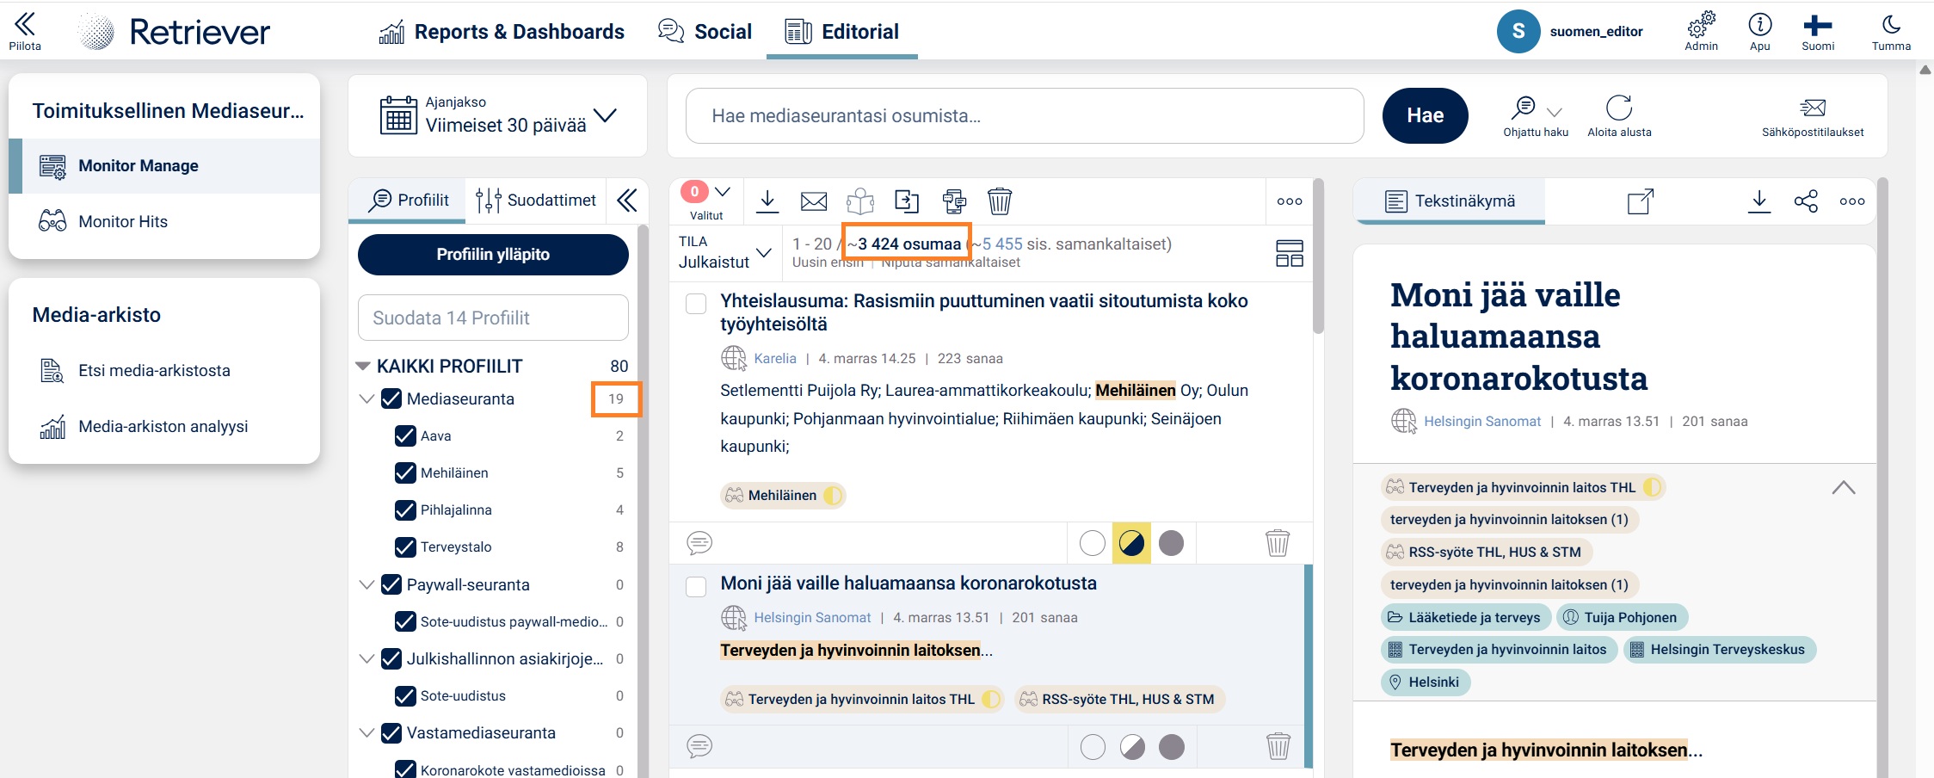This screenshot has width=1934, height=778.
Task: Uncheck the Pihlajalinna profile
Action: pos(405,509)
